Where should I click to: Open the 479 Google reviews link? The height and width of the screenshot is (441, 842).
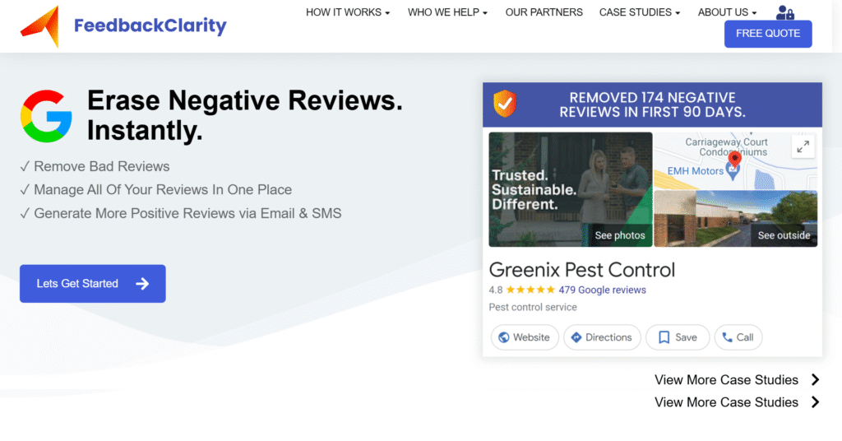(602, 290)
